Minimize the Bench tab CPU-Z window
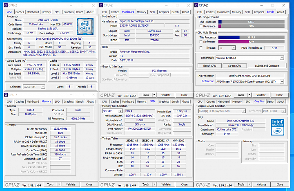The width and height of the screenshot is (294, 191). (x=262, y=5)
